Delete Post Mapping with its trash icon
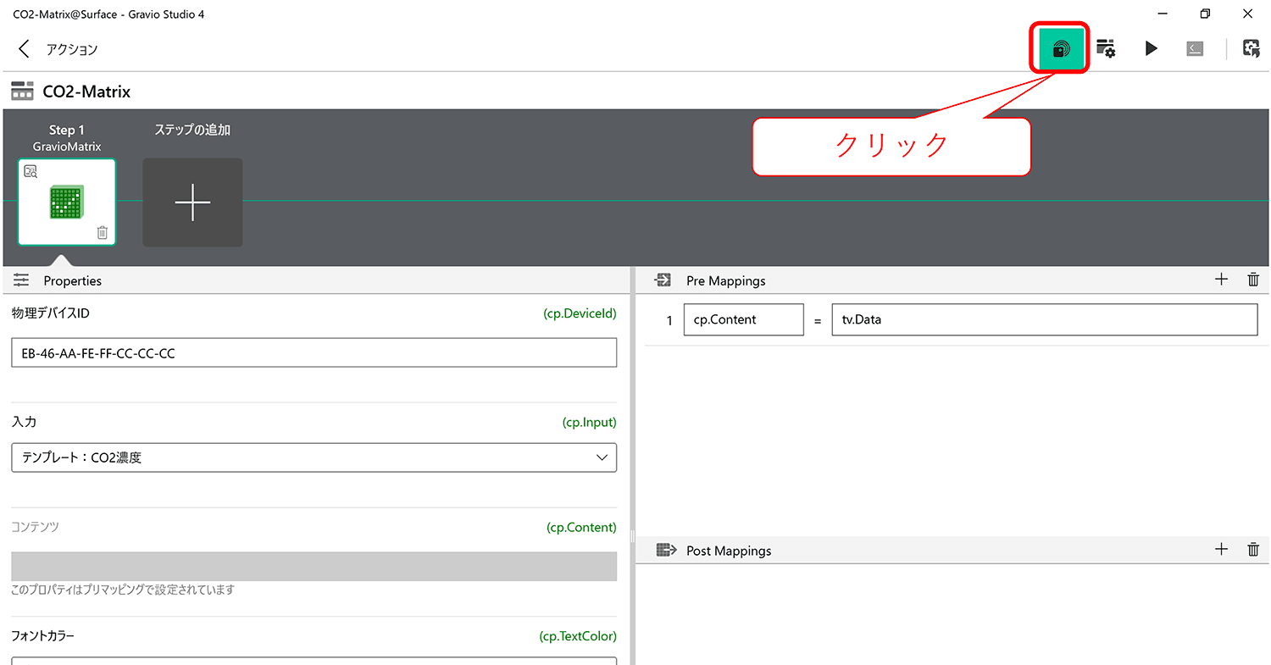Image resolution: width=1271 pixels, height=665 pixels. tap(1253, 550)
